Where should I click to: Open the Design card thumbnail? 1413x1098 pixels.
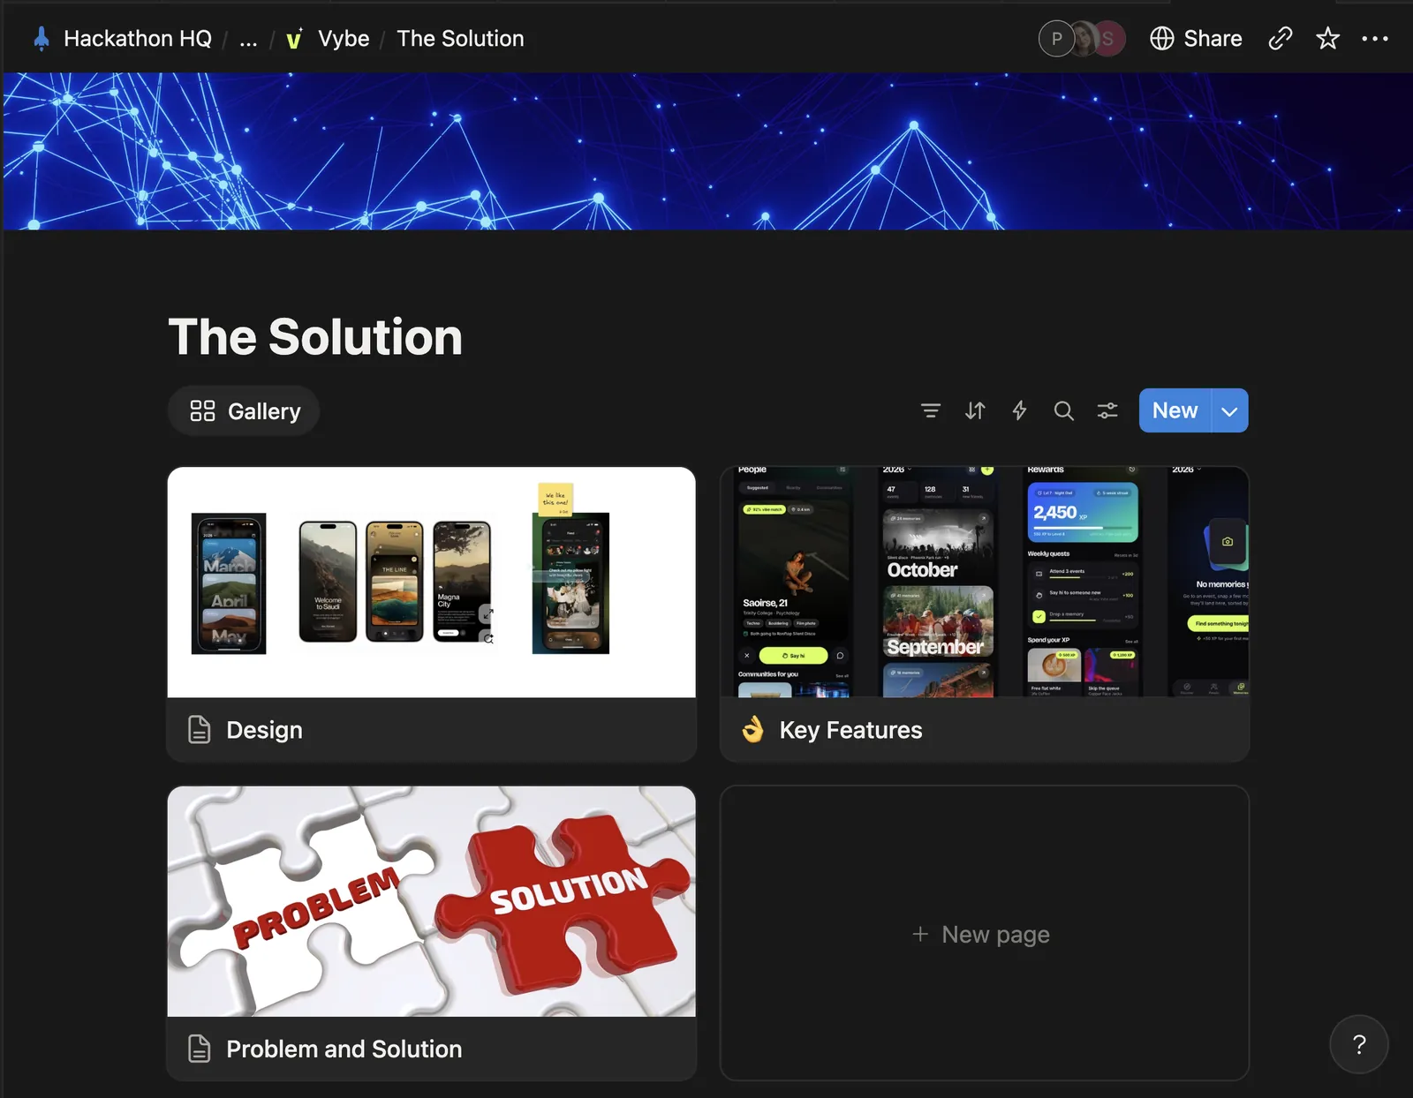click(432, 583)
